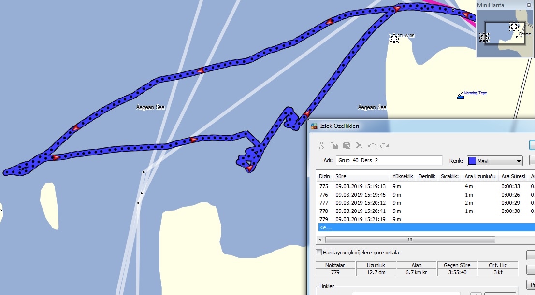
Task: Select the FLW.3S light marker on the map
Action: (x=394, y=38)
